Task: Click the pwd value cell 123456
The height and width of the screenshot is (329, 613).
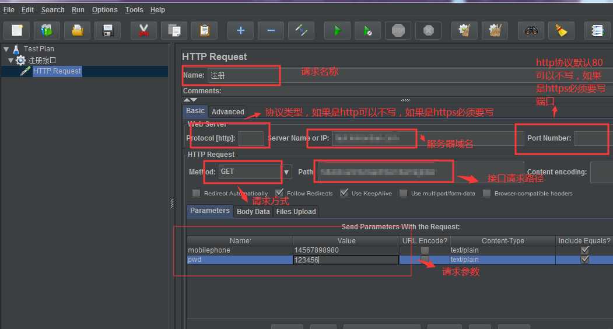Action: click(346, 260)
